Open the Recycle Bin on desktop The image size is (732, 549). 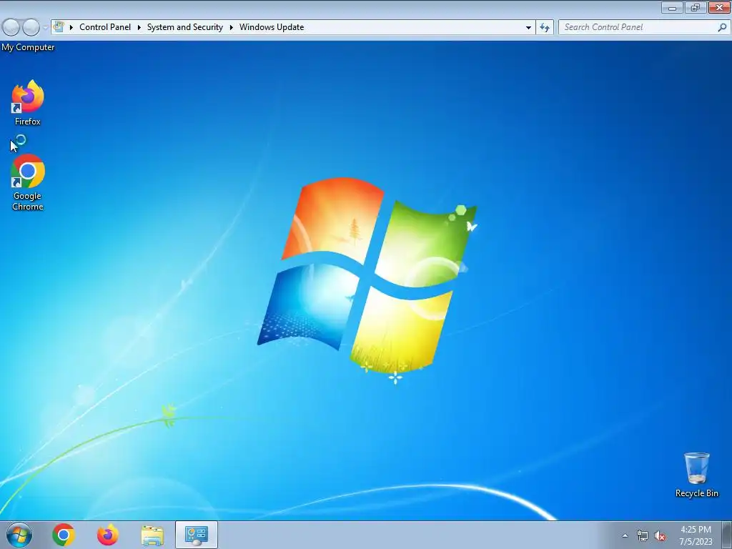[696, 475]
